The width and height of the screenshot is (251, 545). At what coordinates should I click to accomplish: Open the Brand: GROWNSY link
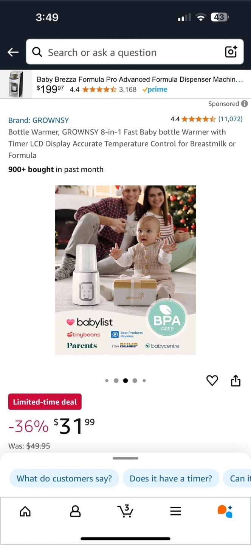pyautogui.click(x=39, y=120)
